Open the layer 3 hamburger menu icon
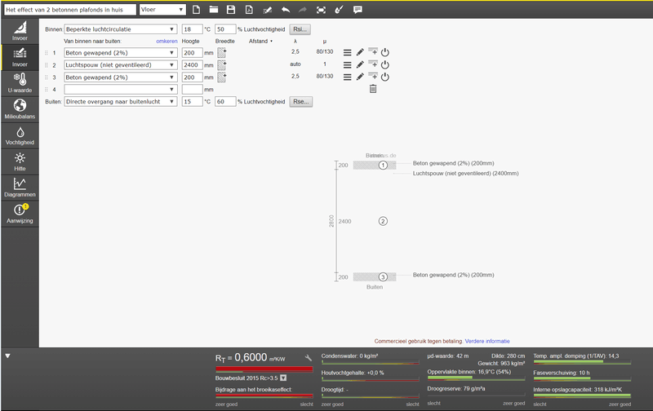This screenshot has width=653, height=411. coord(348,77)
